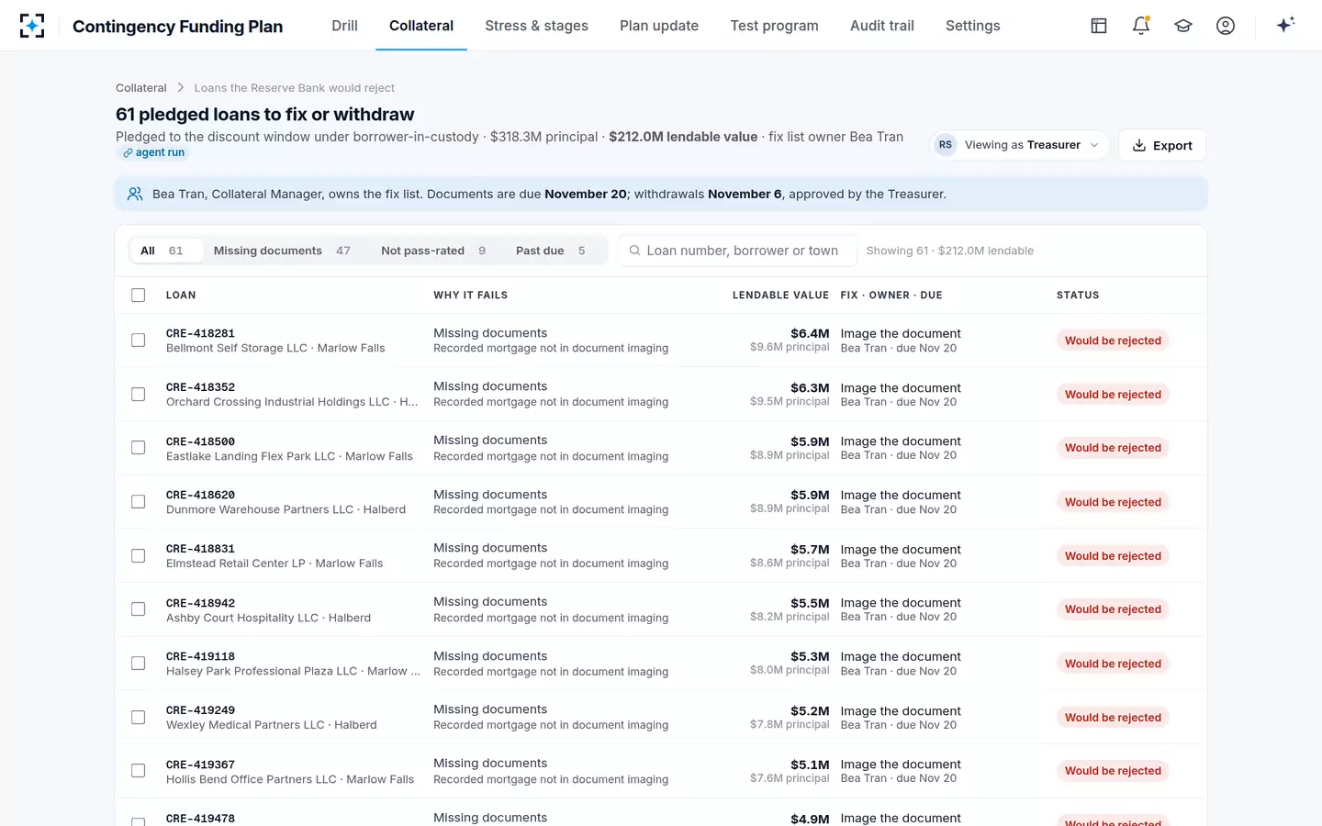The width and height of the screenshot is (1322, 826).
Task: Sort by the Lendable Value column header
Action: point(780,296)
